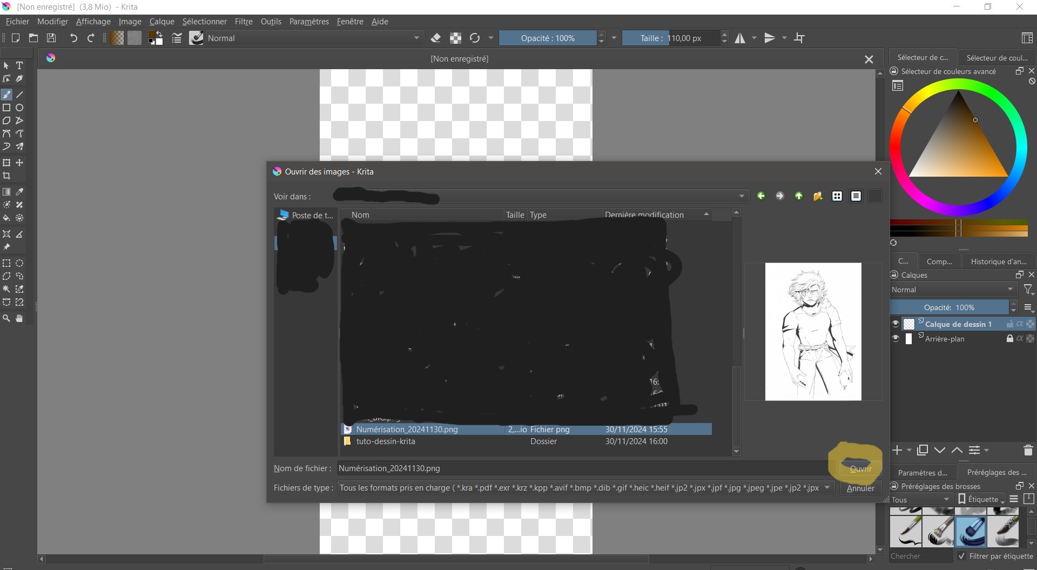Toggle lock on Arrière-plan layer
The width and height of the screenshot is (1037, 570).
coord(1009,339)
